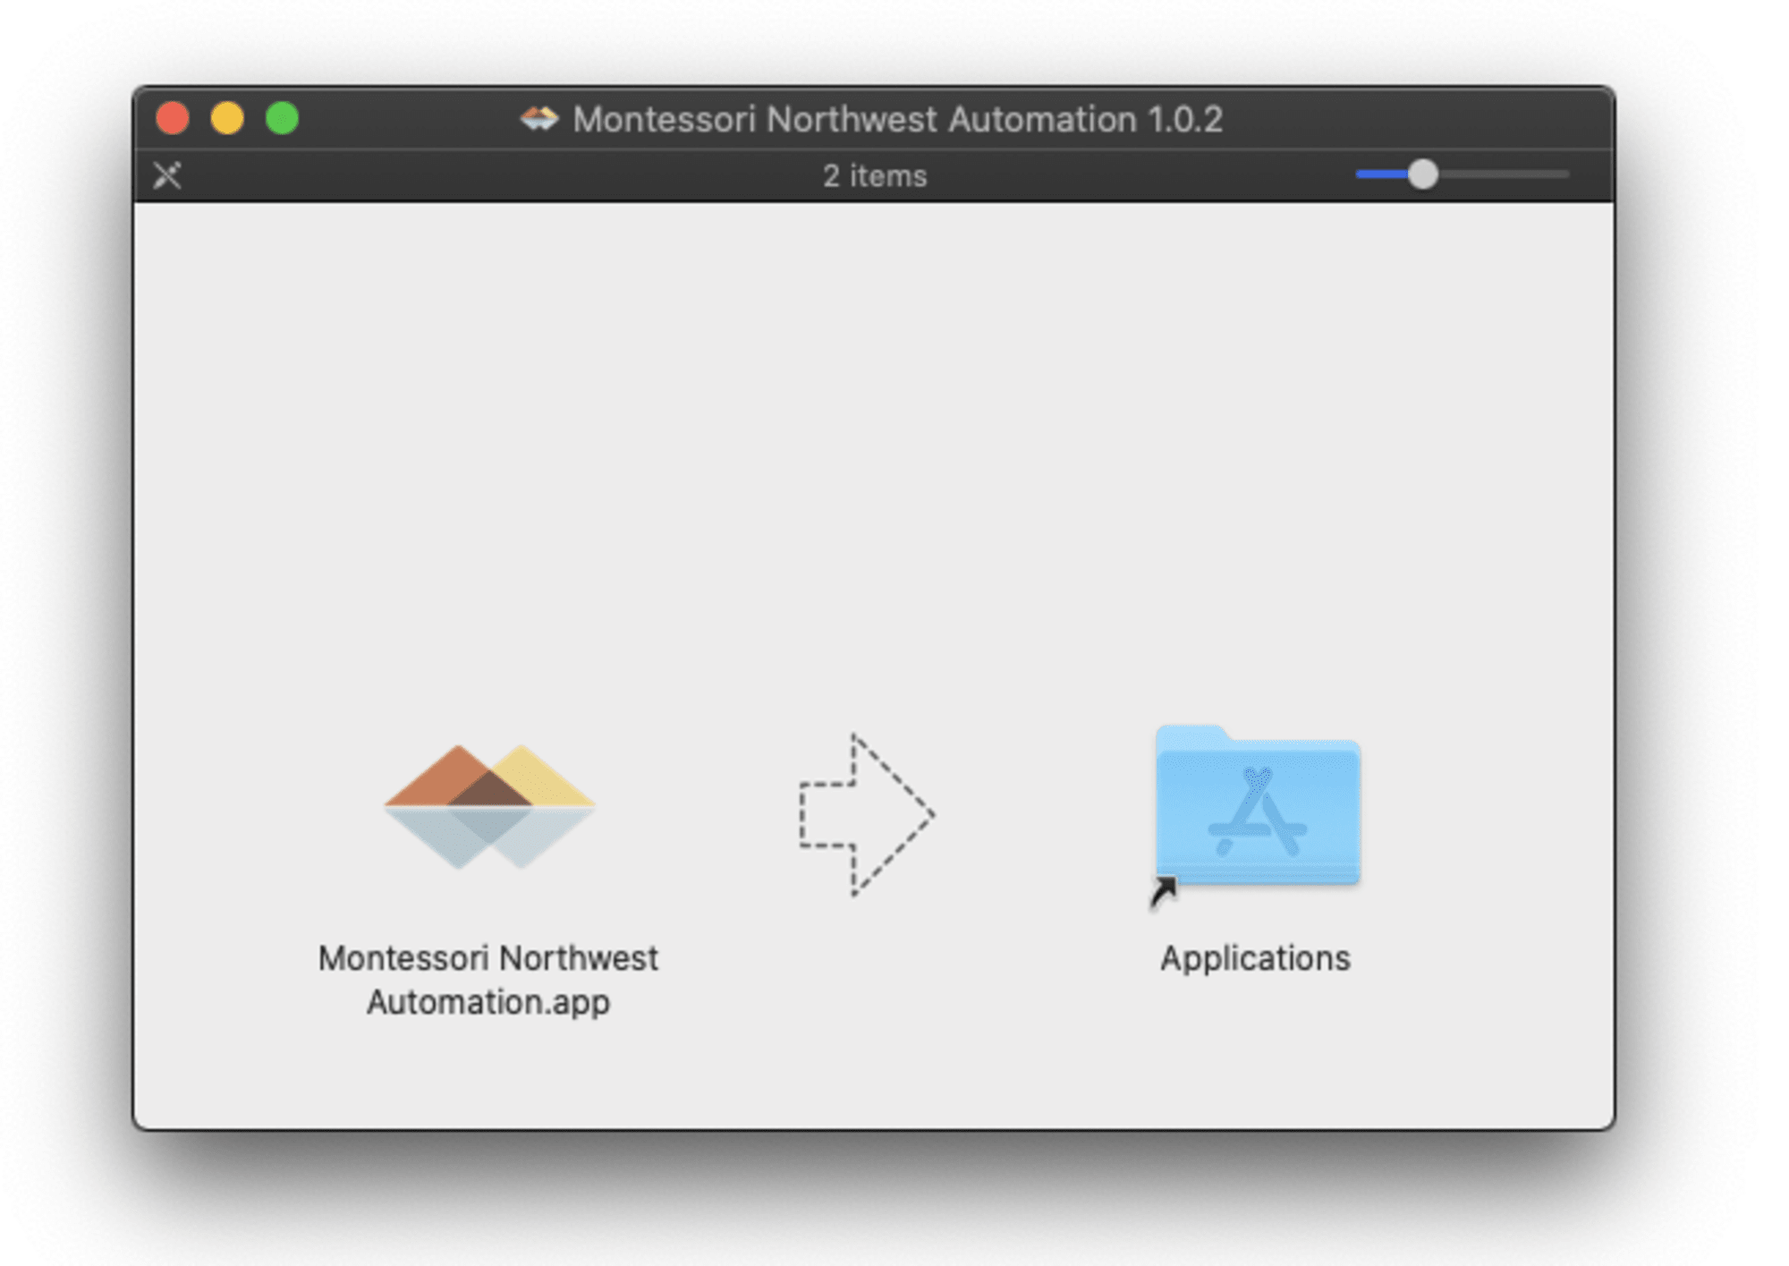Screen dimensions: 1789x1266
Task: Click the window title "Montessori Northwest Automation 1.0.2"
Action: click(897, 119)
